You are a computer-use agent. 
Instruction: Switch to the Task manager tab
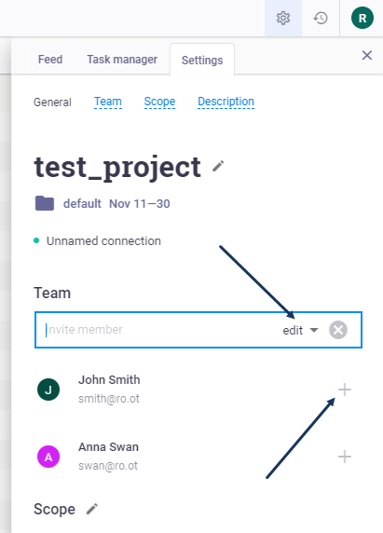pyautogui.click(x=122, y=60)
